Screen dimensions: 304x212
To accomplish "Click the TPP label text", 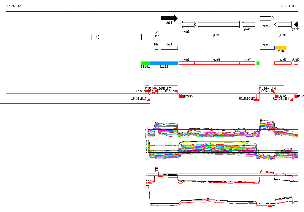I will tap(156, 36).
